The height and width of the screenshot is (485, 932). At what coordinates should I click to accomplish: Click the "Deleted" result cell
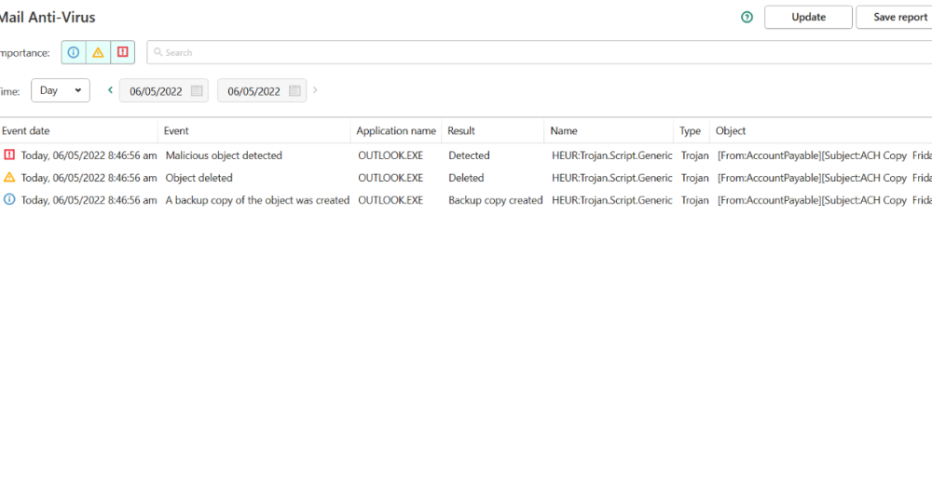[x=466, y=178]
